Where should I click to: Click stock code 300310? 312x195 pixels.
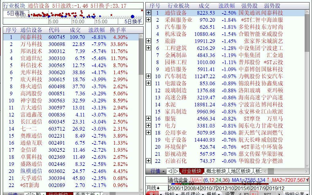coord(57,58)
